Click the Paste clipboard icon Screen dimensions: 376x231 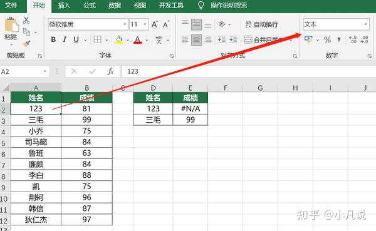[11, 24]
